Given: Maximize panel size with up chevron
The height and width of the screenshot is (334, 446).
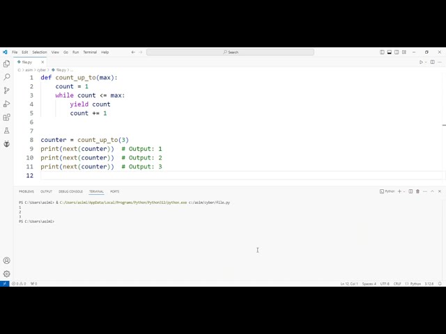Looking at the screenshot, I should pos(432,191).
